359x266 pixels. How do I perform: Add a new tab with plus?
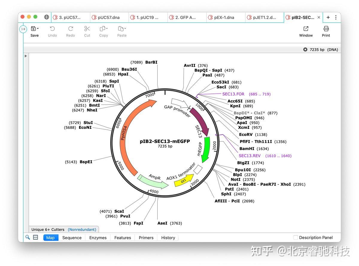tap(328, 17)
